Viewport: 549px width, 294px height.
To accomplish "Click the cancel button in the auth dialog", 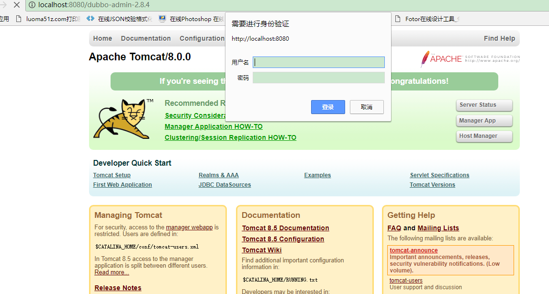I will [x=367, y=107].
